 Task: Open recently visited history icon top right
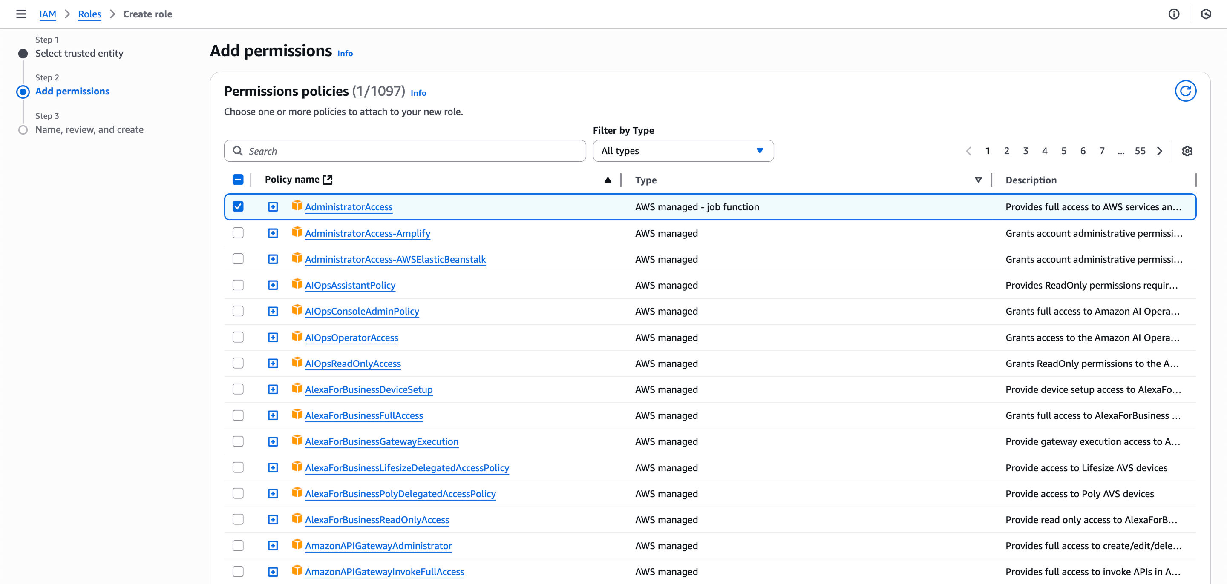point(1207,14)
